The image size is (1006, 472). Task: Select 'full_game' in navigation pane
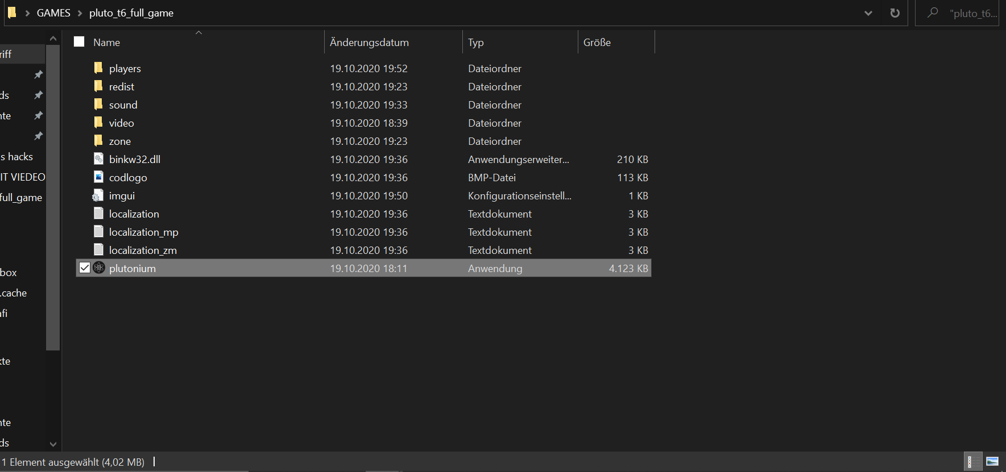pyautogui.click(x=21, y=197)
